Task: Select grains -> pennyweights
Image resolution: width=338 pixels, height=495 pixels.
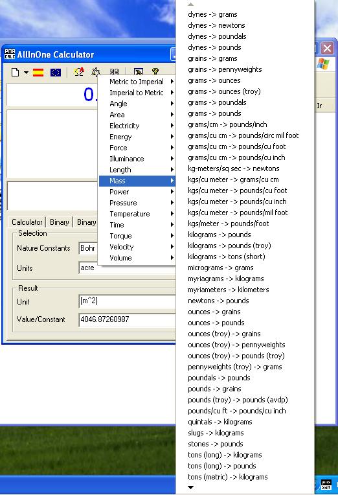Action: click(x=245, y=69)
